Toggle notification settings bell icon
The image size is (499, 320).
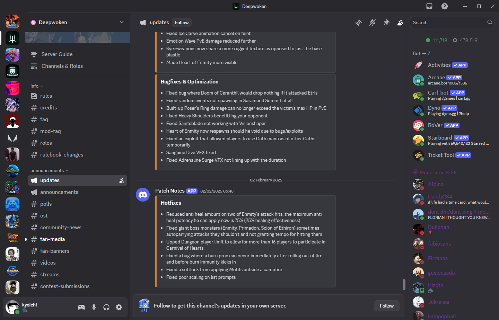pyautogui.click(x=373, y=23)
